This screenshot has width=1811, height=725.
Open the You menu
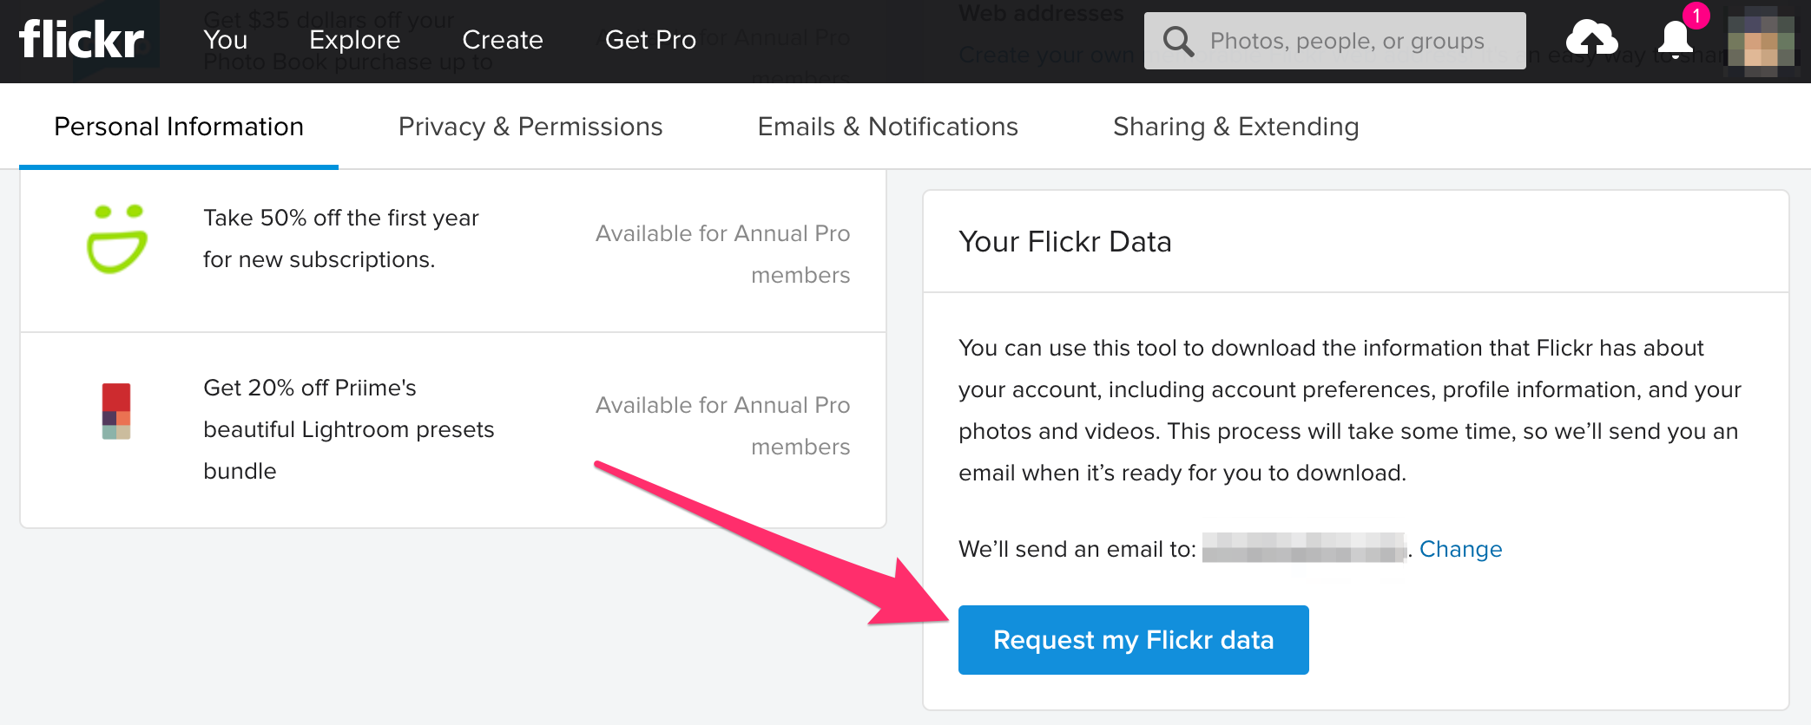tap(225, 40)
